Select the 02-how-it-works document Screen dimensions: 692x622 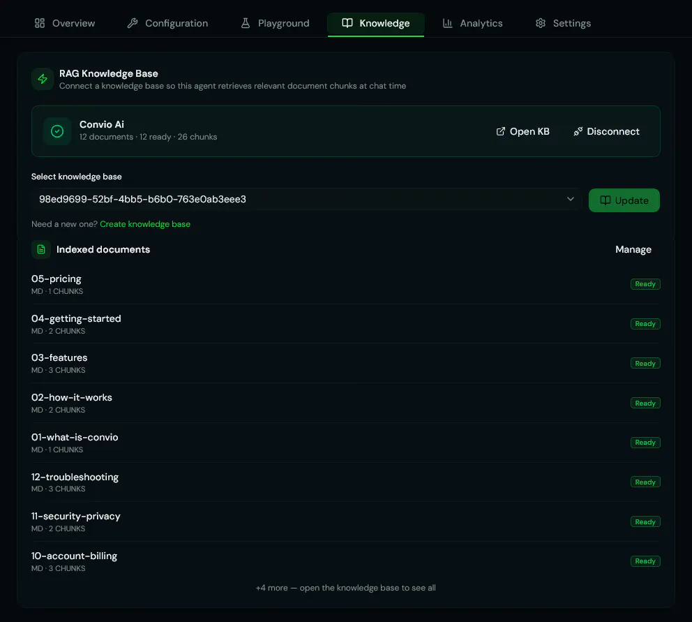pyautogui.click(x=345, y=403)
